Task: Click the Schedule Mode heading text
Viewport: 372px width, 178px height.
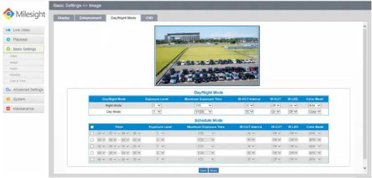Action: tap(208, 120)
